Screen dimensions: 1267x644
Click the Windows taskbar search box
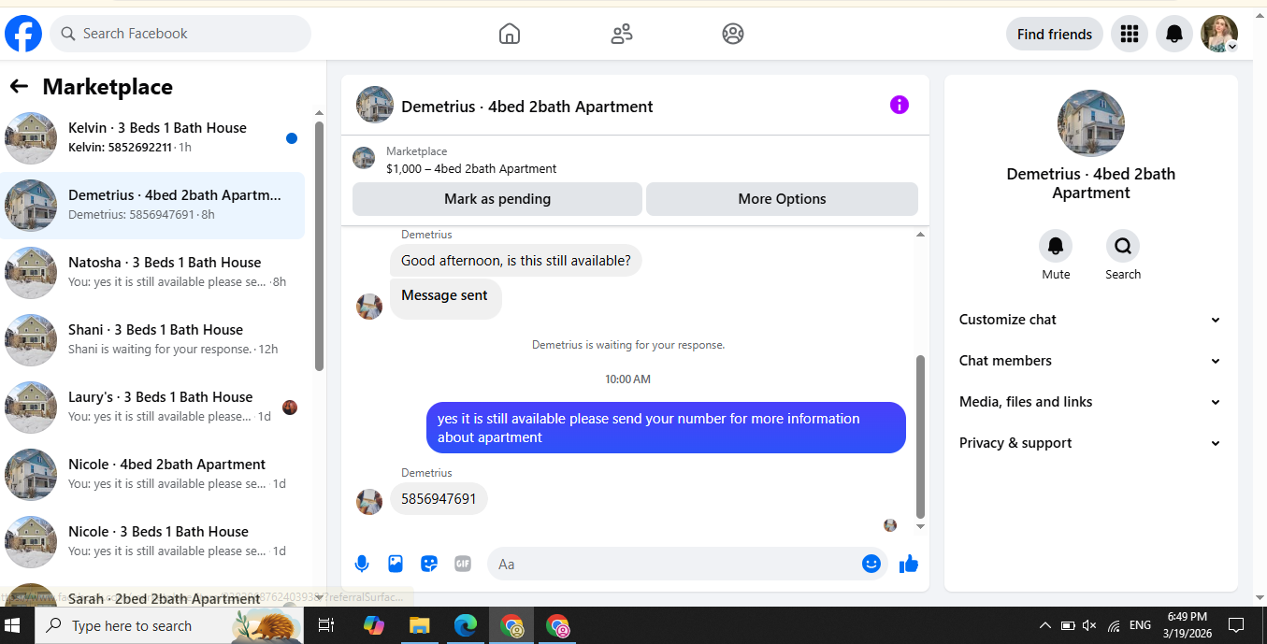coord(168,625)
